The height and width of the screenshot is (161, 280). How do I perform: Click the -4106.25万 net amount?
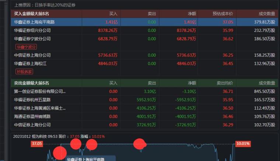pos(186,108)
